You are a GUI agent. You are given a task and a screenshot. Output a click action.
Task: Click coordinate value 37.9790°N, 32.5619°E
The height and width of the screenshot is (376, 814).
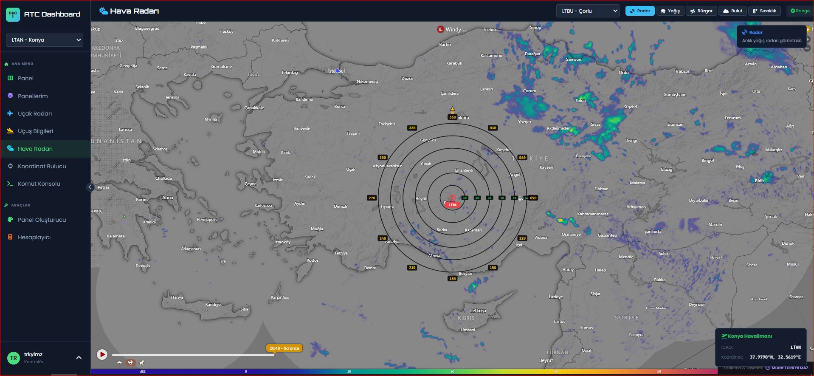(x=775, y=357)
